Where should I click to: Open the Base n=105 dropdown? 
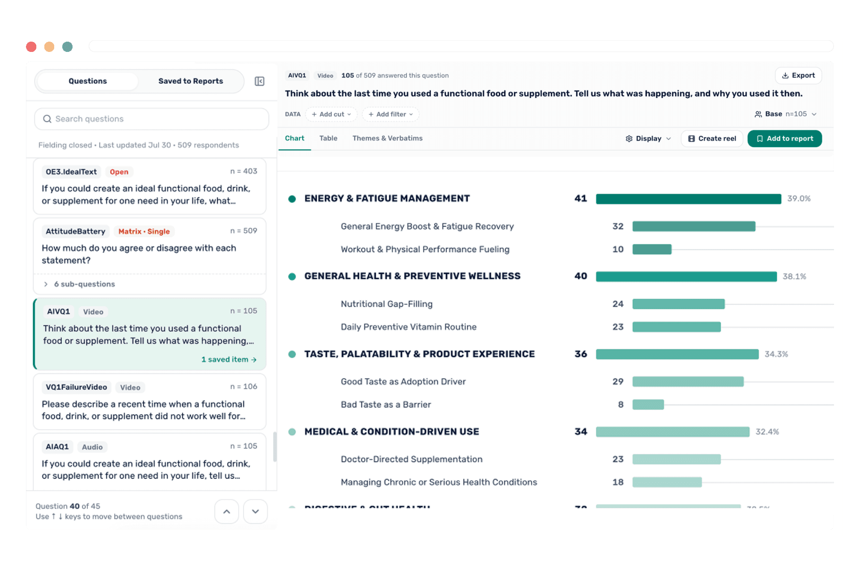(x=786, y=114)
